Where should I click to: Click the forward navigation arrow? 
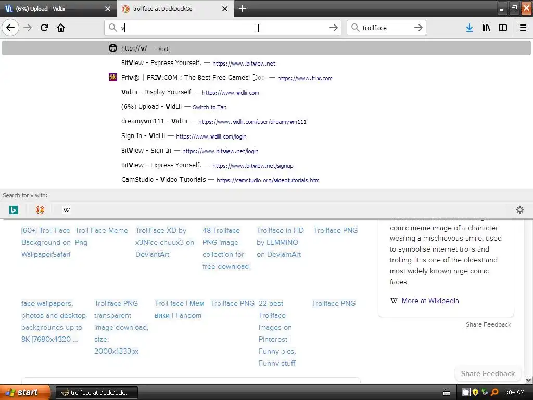point(28,28)
